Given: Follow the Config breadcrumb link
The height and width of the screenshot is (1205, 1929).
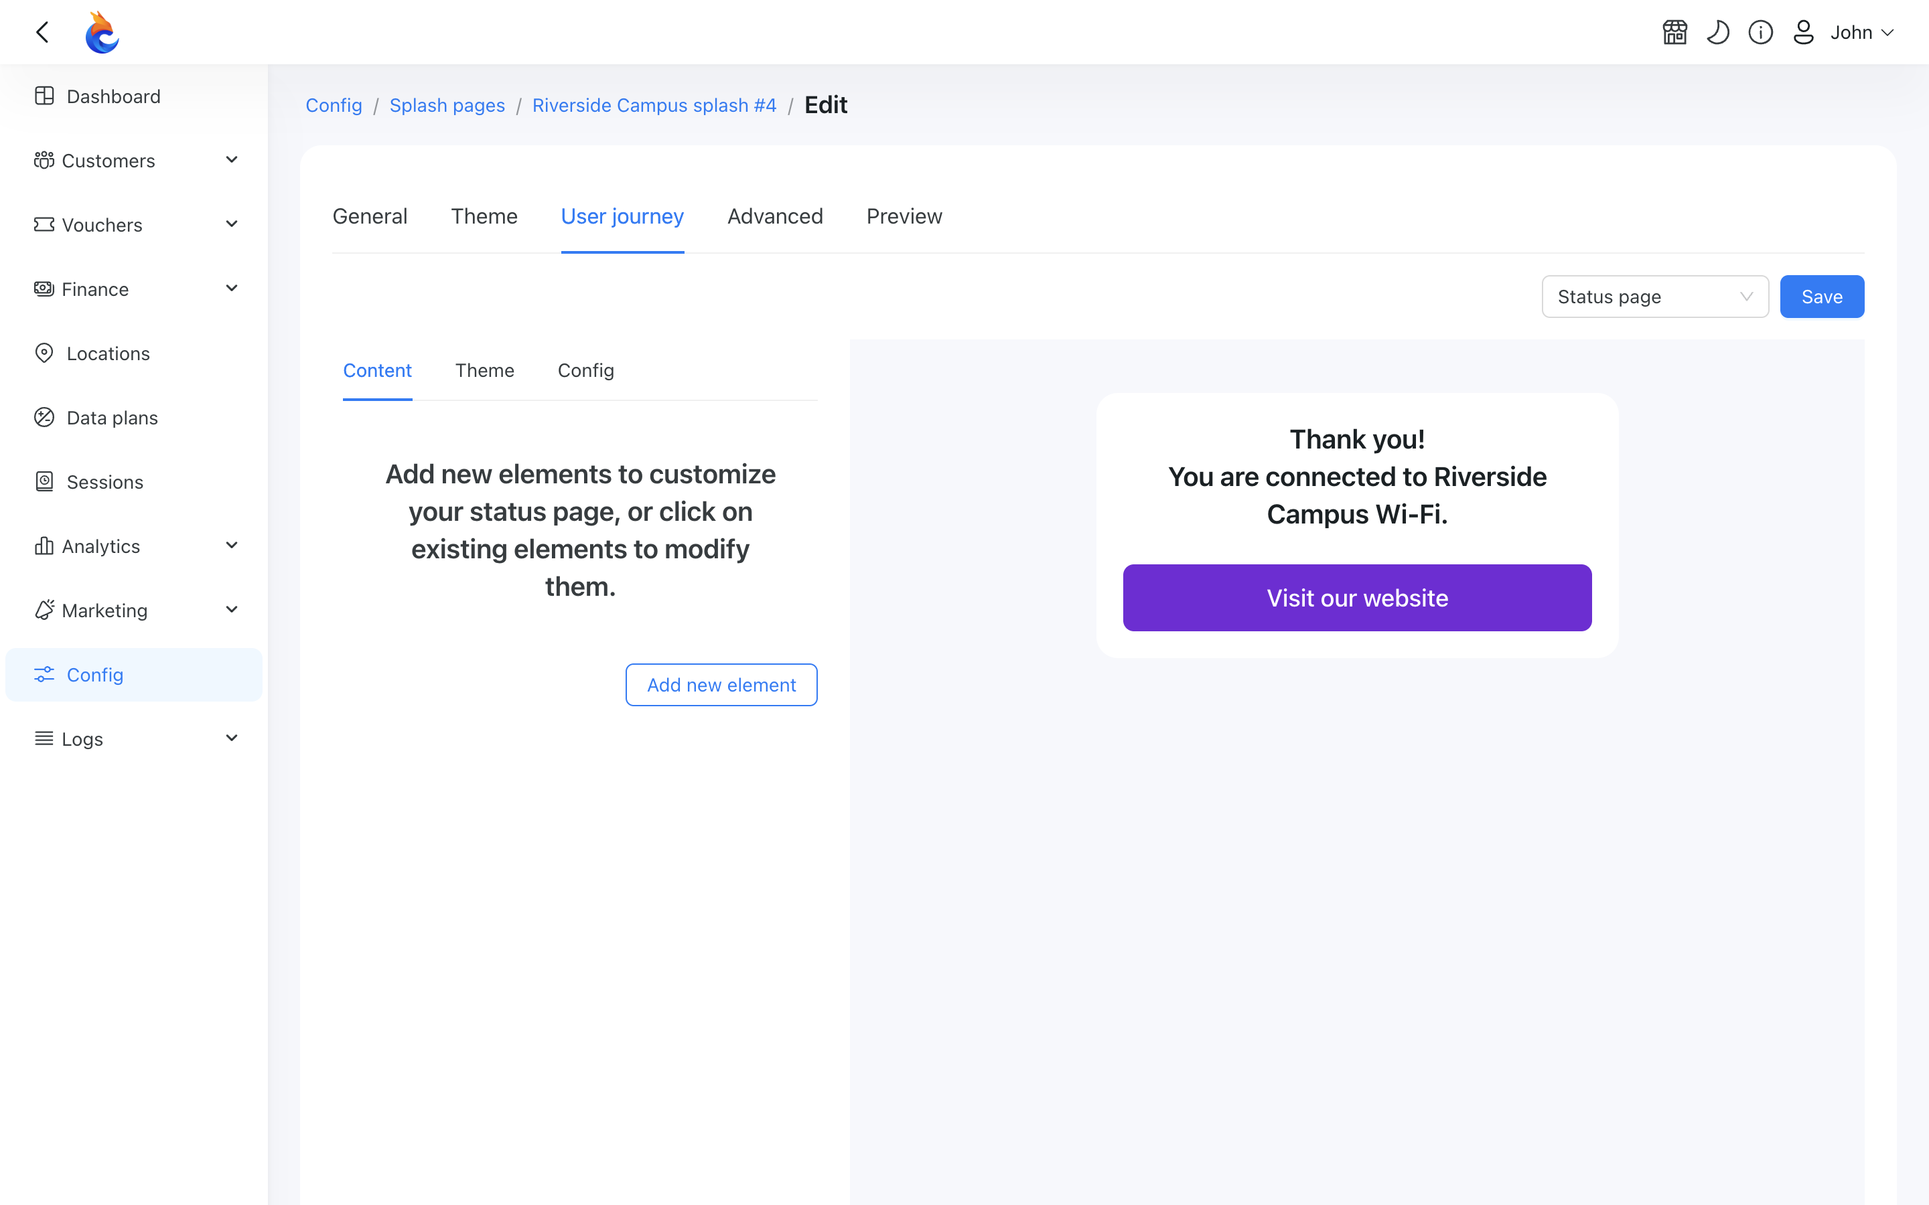Looking at the screenshot, I should tap(334, 105).
